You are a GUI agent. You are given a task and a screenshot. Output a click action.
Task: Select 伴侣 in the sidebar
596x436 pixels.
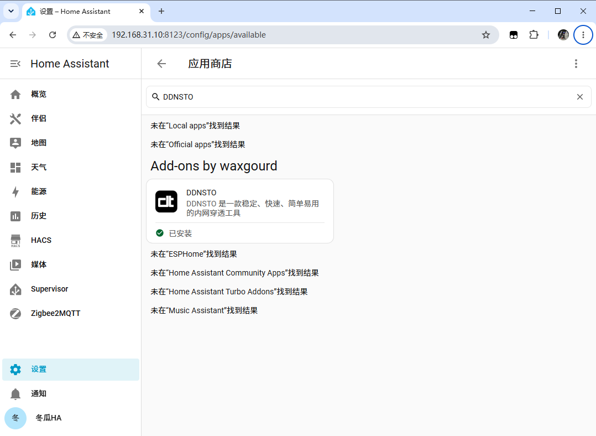(39, 119)
